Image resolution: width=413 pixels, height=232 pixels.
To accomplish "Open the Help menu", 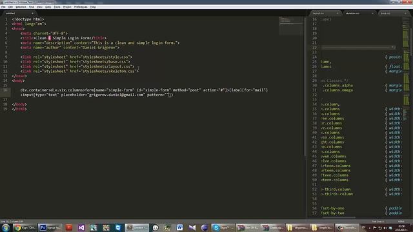I will [x=93, y=7].
